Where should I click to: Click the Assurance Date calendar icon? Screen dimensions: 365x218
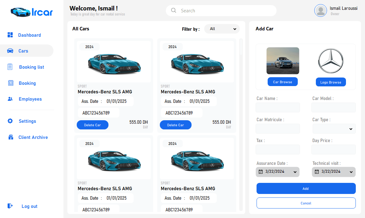(261, 171)
